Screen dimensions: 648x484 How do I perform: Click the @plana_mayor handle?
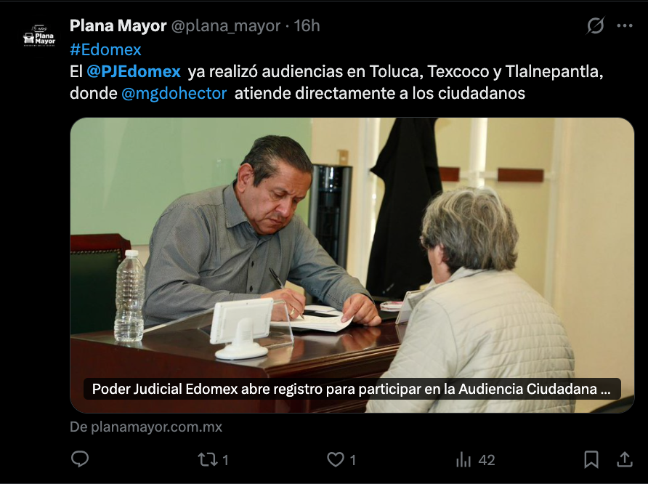226,26
